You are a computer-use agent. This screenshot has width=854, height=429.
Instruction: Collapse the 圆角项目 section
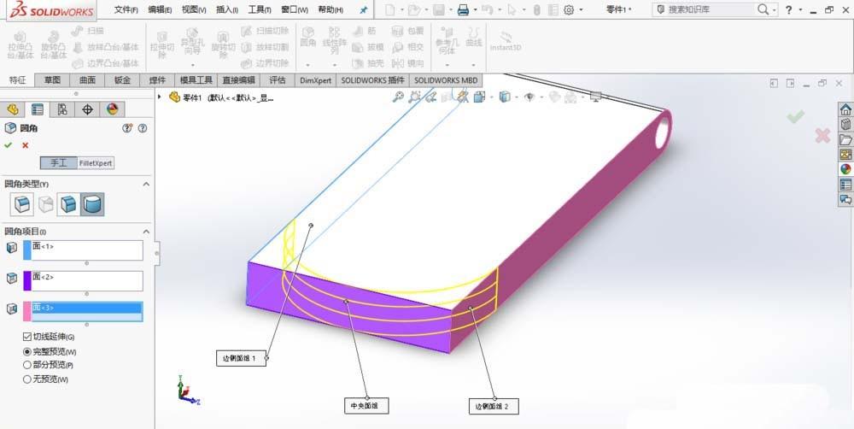click(x=146, y=232)
